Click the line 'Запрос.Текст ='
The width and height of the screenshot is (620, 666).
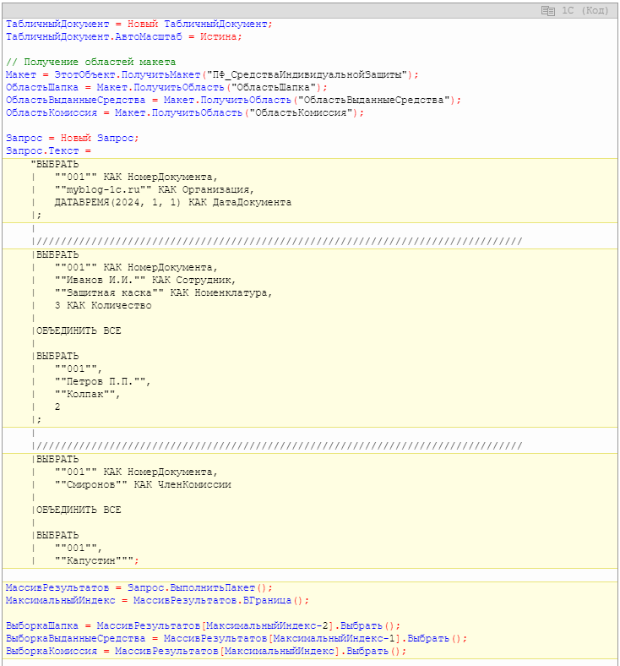coord(48,151)
